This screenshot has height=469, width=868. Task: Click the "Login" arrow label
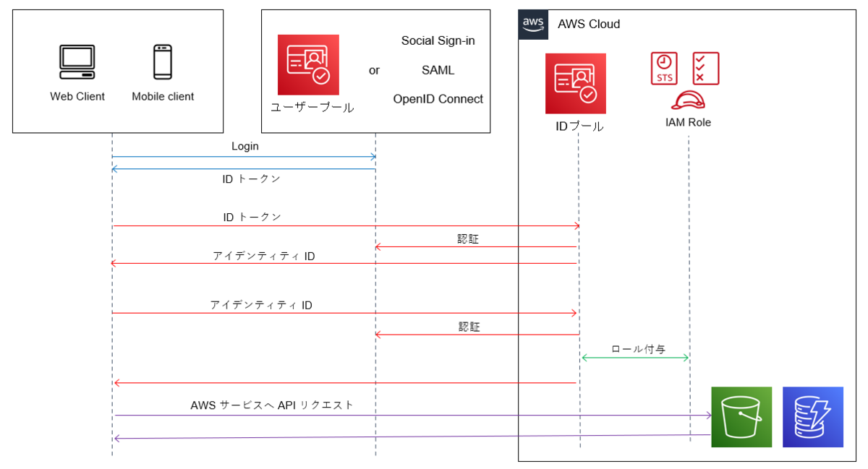pyautogui.click(x=245, y=146)
